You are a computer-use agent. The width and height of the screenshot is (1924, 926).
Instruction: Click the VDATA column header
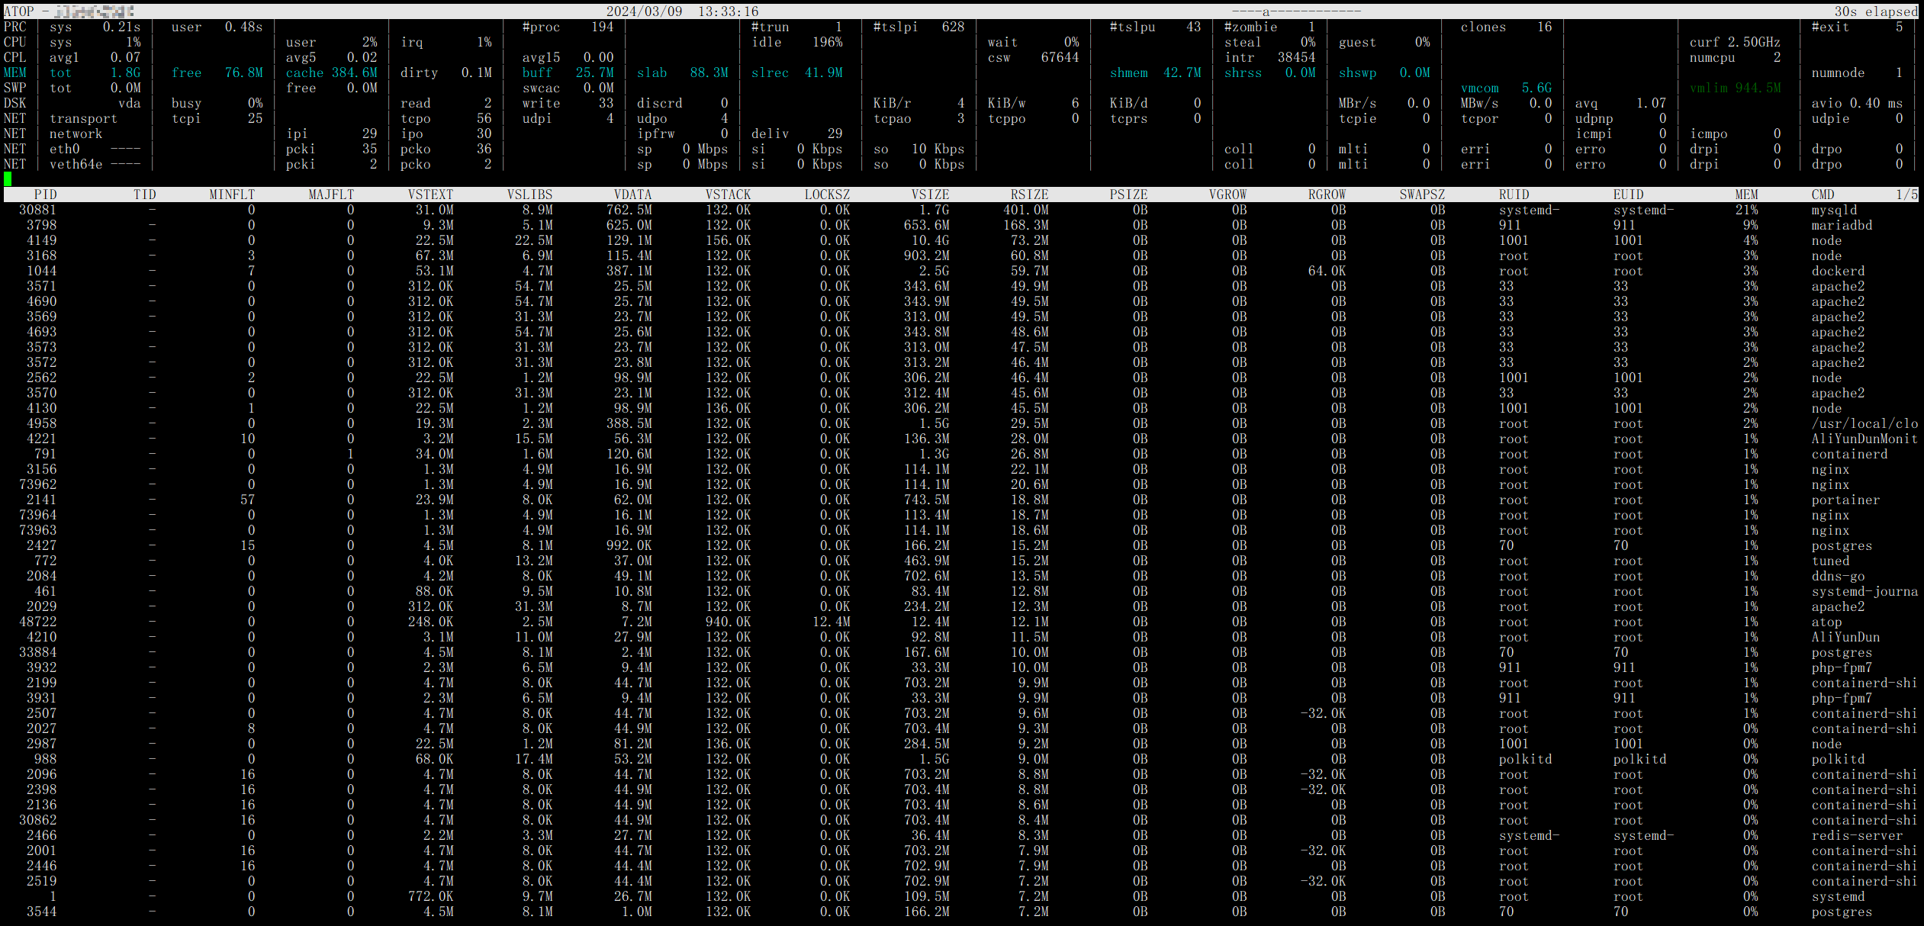[x=632, y=195]
